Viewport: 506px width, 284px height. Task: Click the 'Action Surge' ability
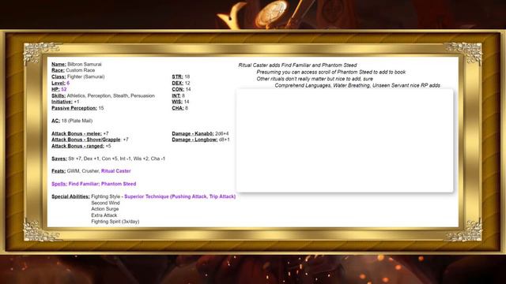point(105,209)
